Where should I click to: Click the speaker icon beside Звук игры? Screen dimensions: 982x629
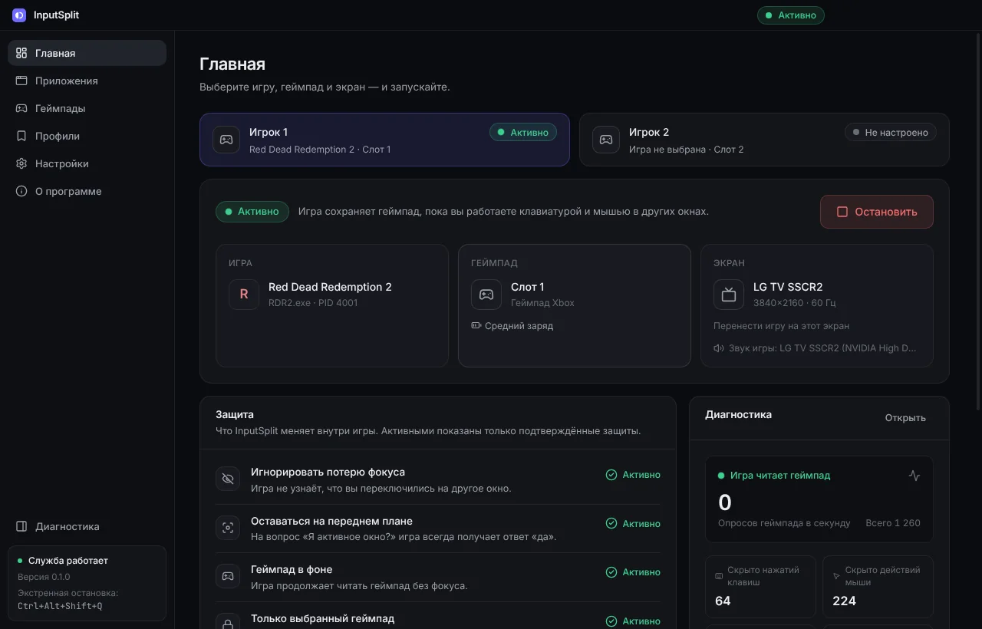719,347
